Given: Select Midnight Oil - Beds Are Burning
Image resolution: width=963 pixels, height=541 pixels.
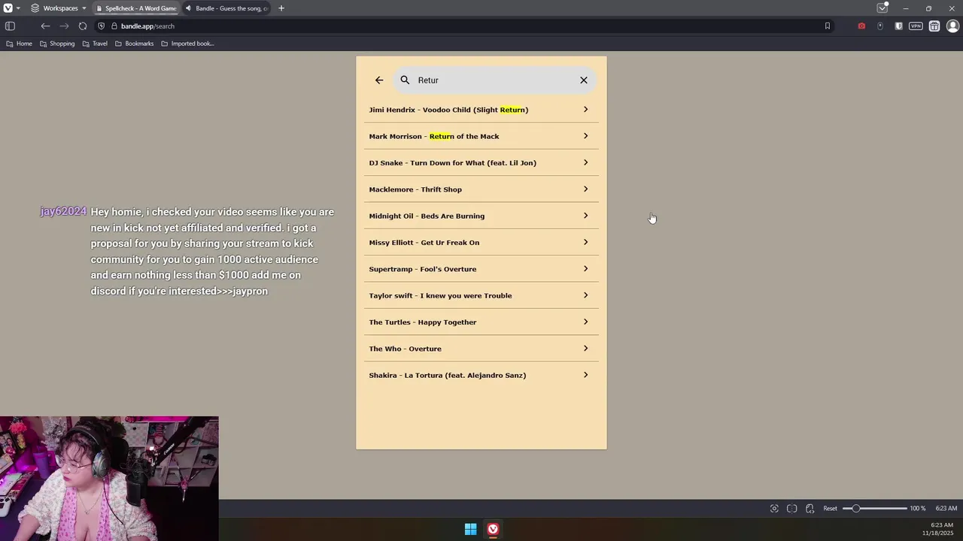Looking at the screenshot, I should 481,216.
